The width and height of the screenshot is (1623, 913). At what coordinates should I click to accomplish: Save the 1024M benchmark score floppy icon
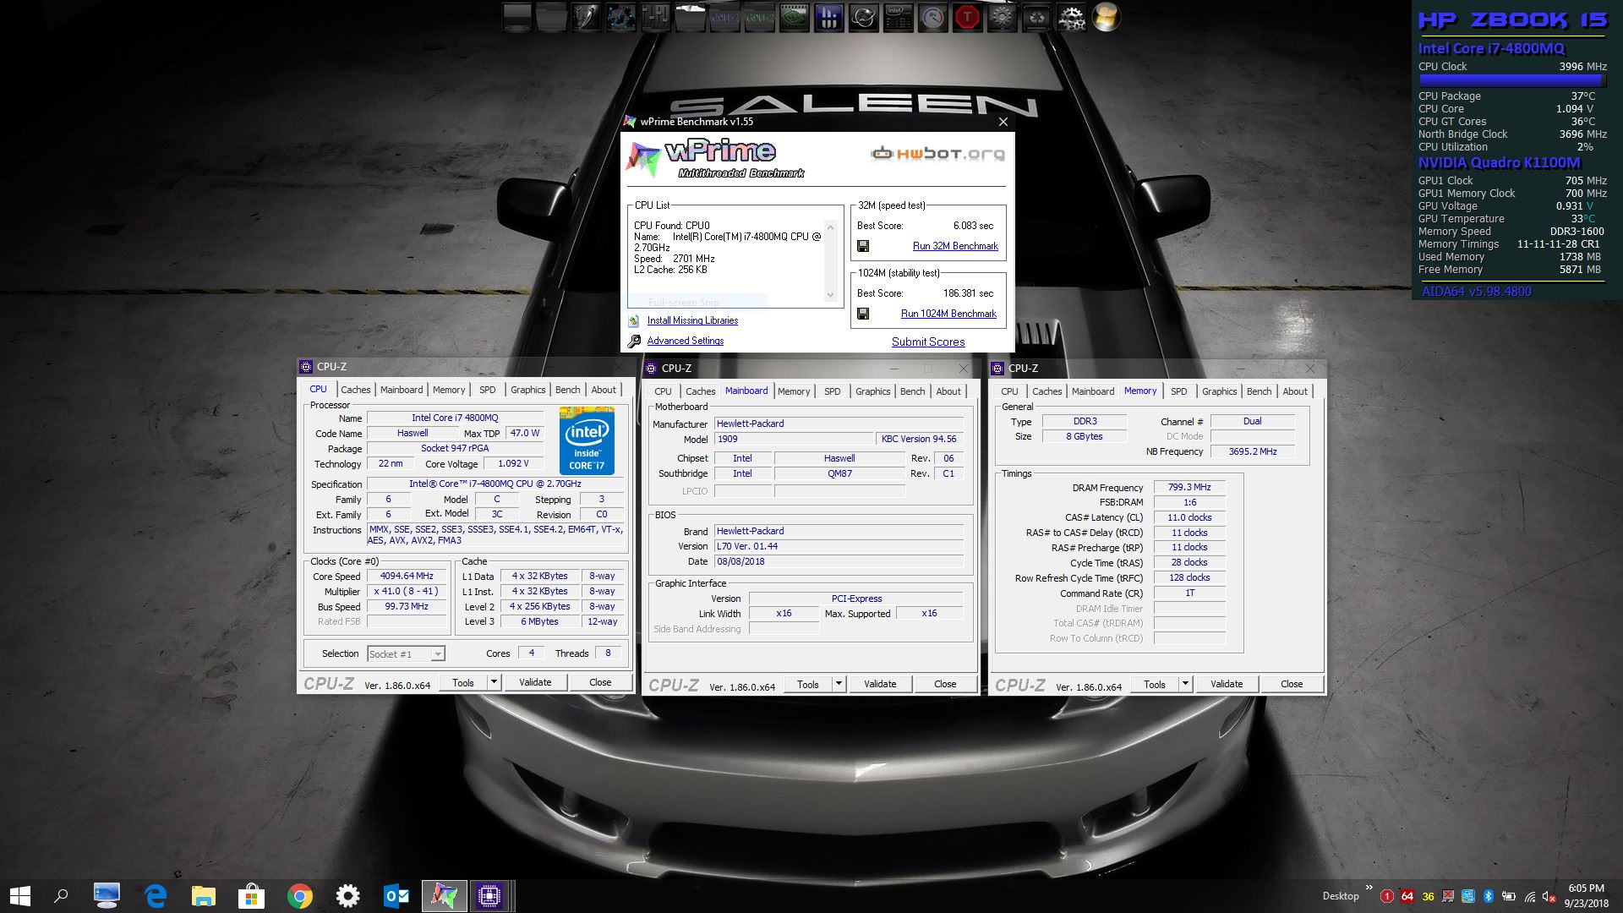(863, 314)
